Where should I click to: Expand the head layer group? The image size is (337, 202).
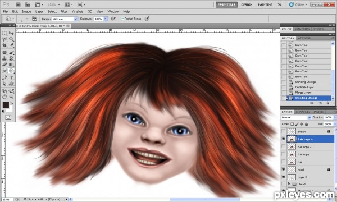pos(289,184)
